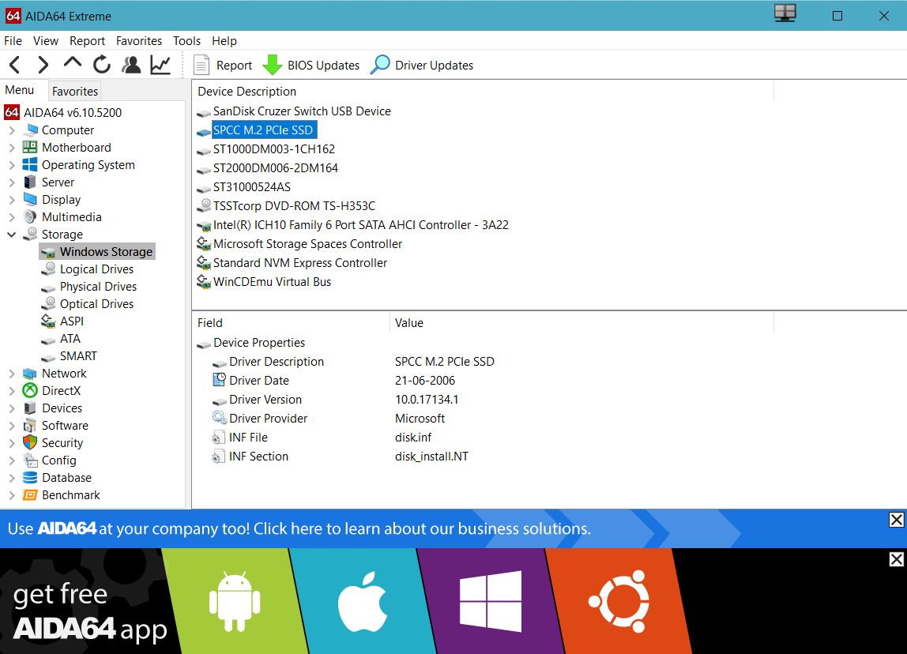Click the Database icon in tree
The image size is (907, 654).
click(x=30, y=478)
